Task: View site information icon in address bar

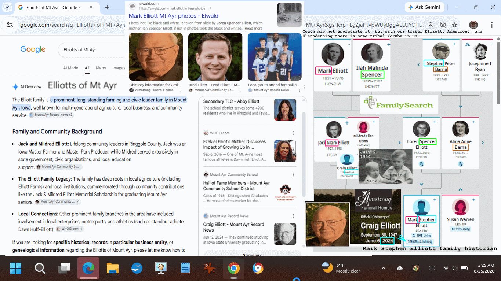Action: click(x=10, y=25)
